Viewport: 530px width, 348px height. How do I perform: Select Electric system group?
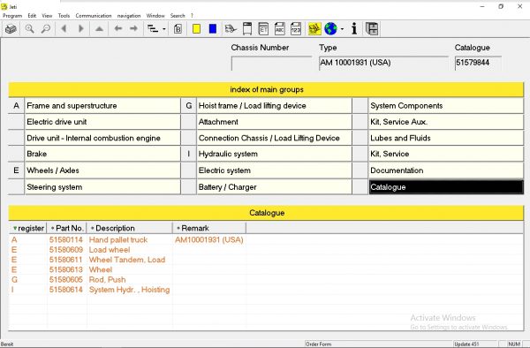[x=274, y=170]
